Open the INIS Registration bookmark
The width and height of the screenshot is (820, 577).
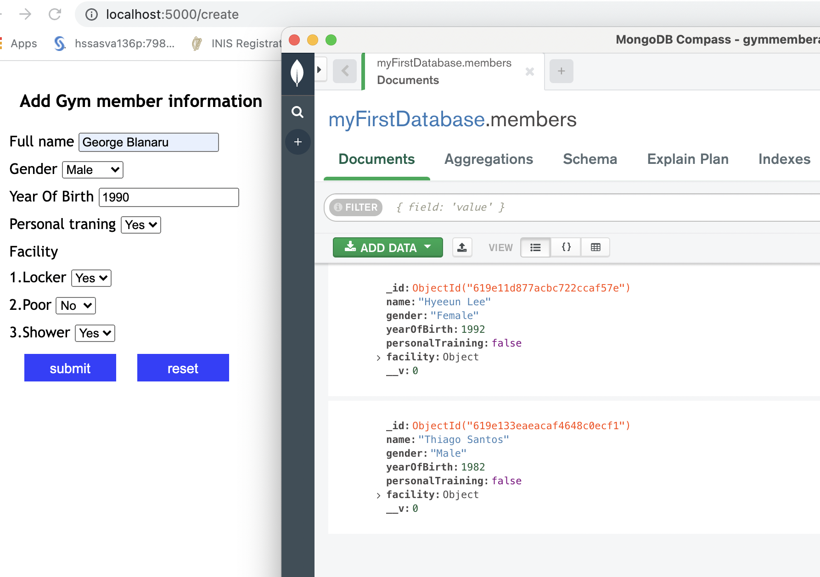click(x=236, y=44)
